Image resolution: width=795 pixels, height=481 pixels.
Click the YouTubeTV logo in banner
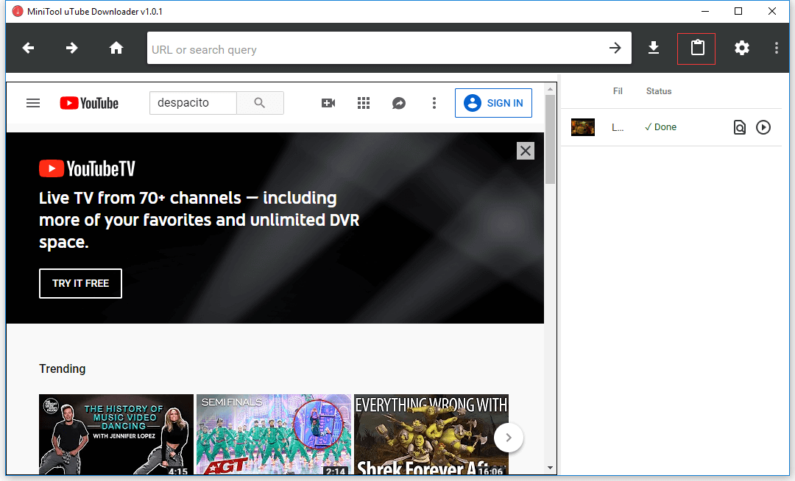(87, 168)
